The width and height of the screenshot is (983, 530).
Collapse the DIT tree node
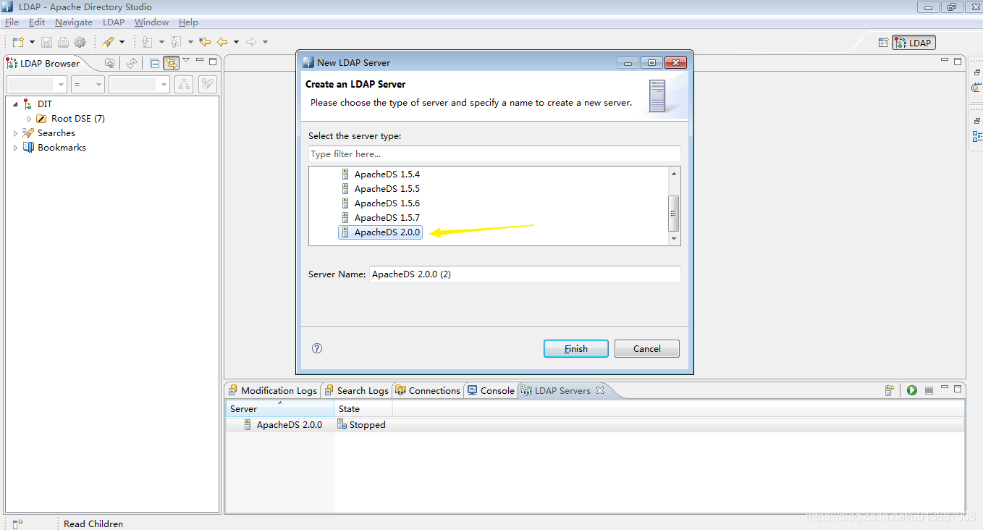[15, 104]
